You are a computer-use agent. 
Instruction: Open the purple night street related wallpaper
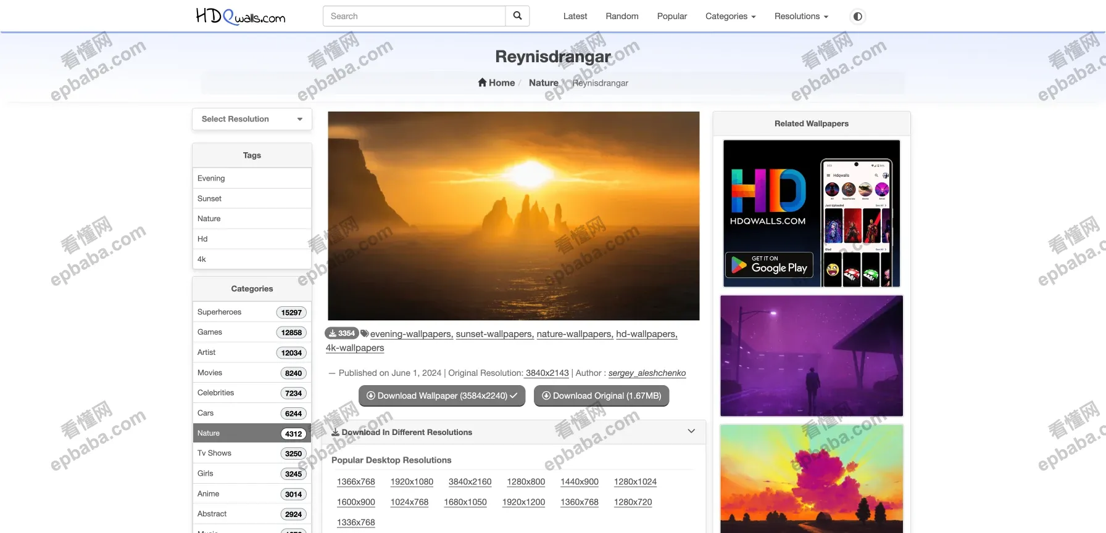pos(811,356)
